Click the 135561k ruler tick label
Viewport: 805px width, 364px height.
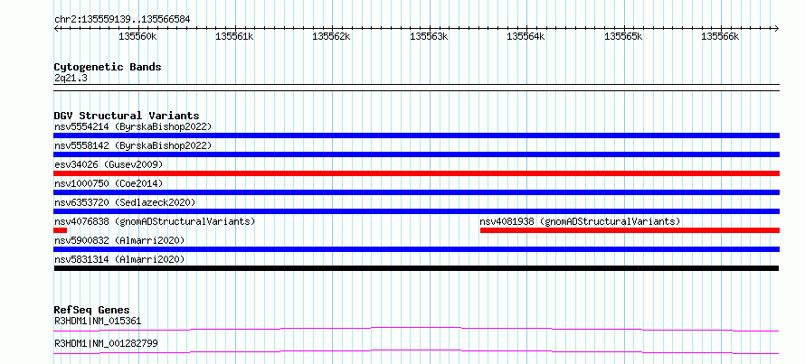point(234,37)
